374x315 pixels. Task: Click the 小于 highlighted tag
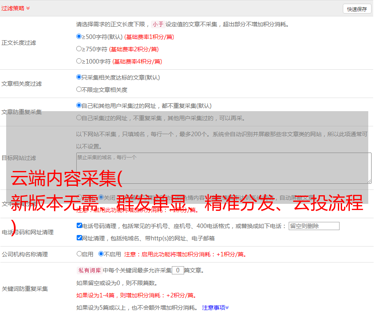point(158,24)
